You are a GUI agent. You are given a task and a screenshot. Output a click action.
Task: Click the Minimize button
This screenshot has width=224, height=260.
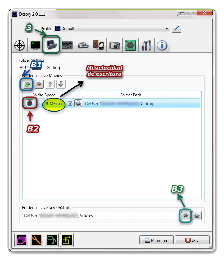[156, 240]
